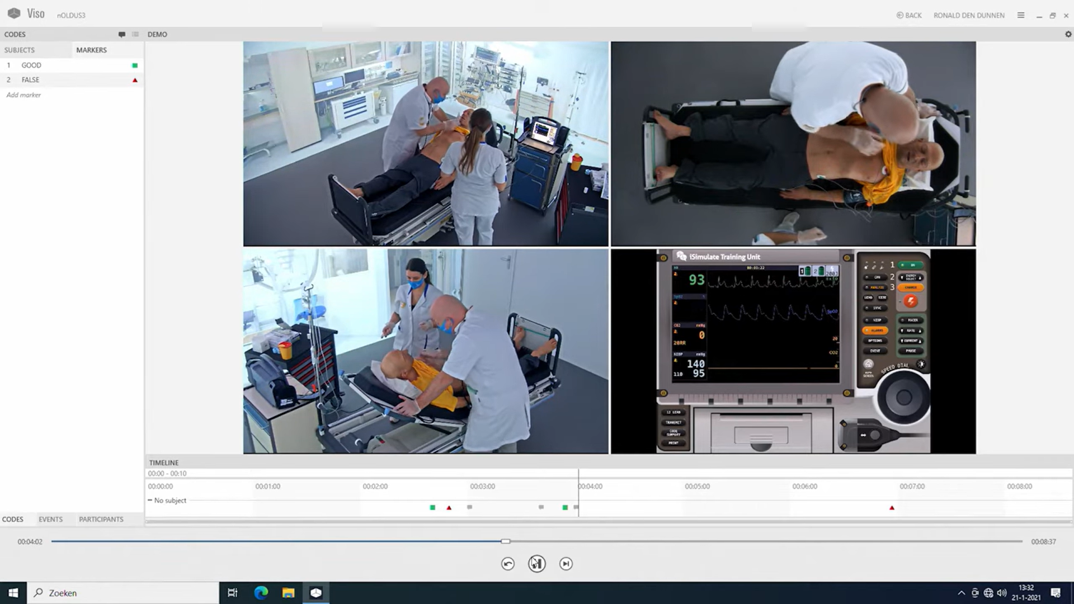
Task: Click the BACK button
Action: click(x=909, y=16)
